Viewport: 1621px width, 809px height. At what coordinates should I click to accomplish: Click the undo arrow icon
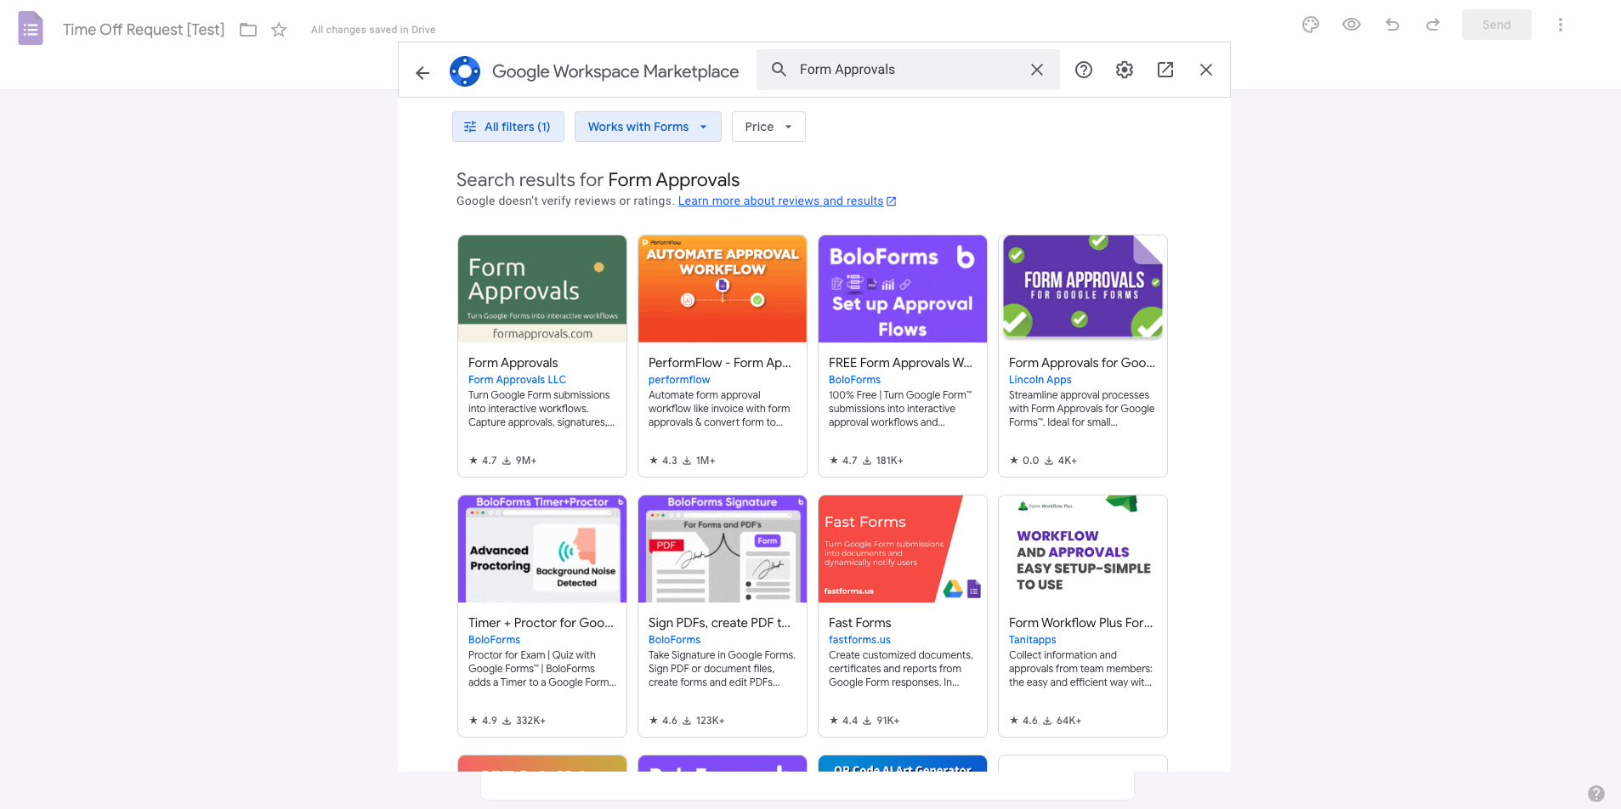pyautogui.click(x=1391, y=25)
